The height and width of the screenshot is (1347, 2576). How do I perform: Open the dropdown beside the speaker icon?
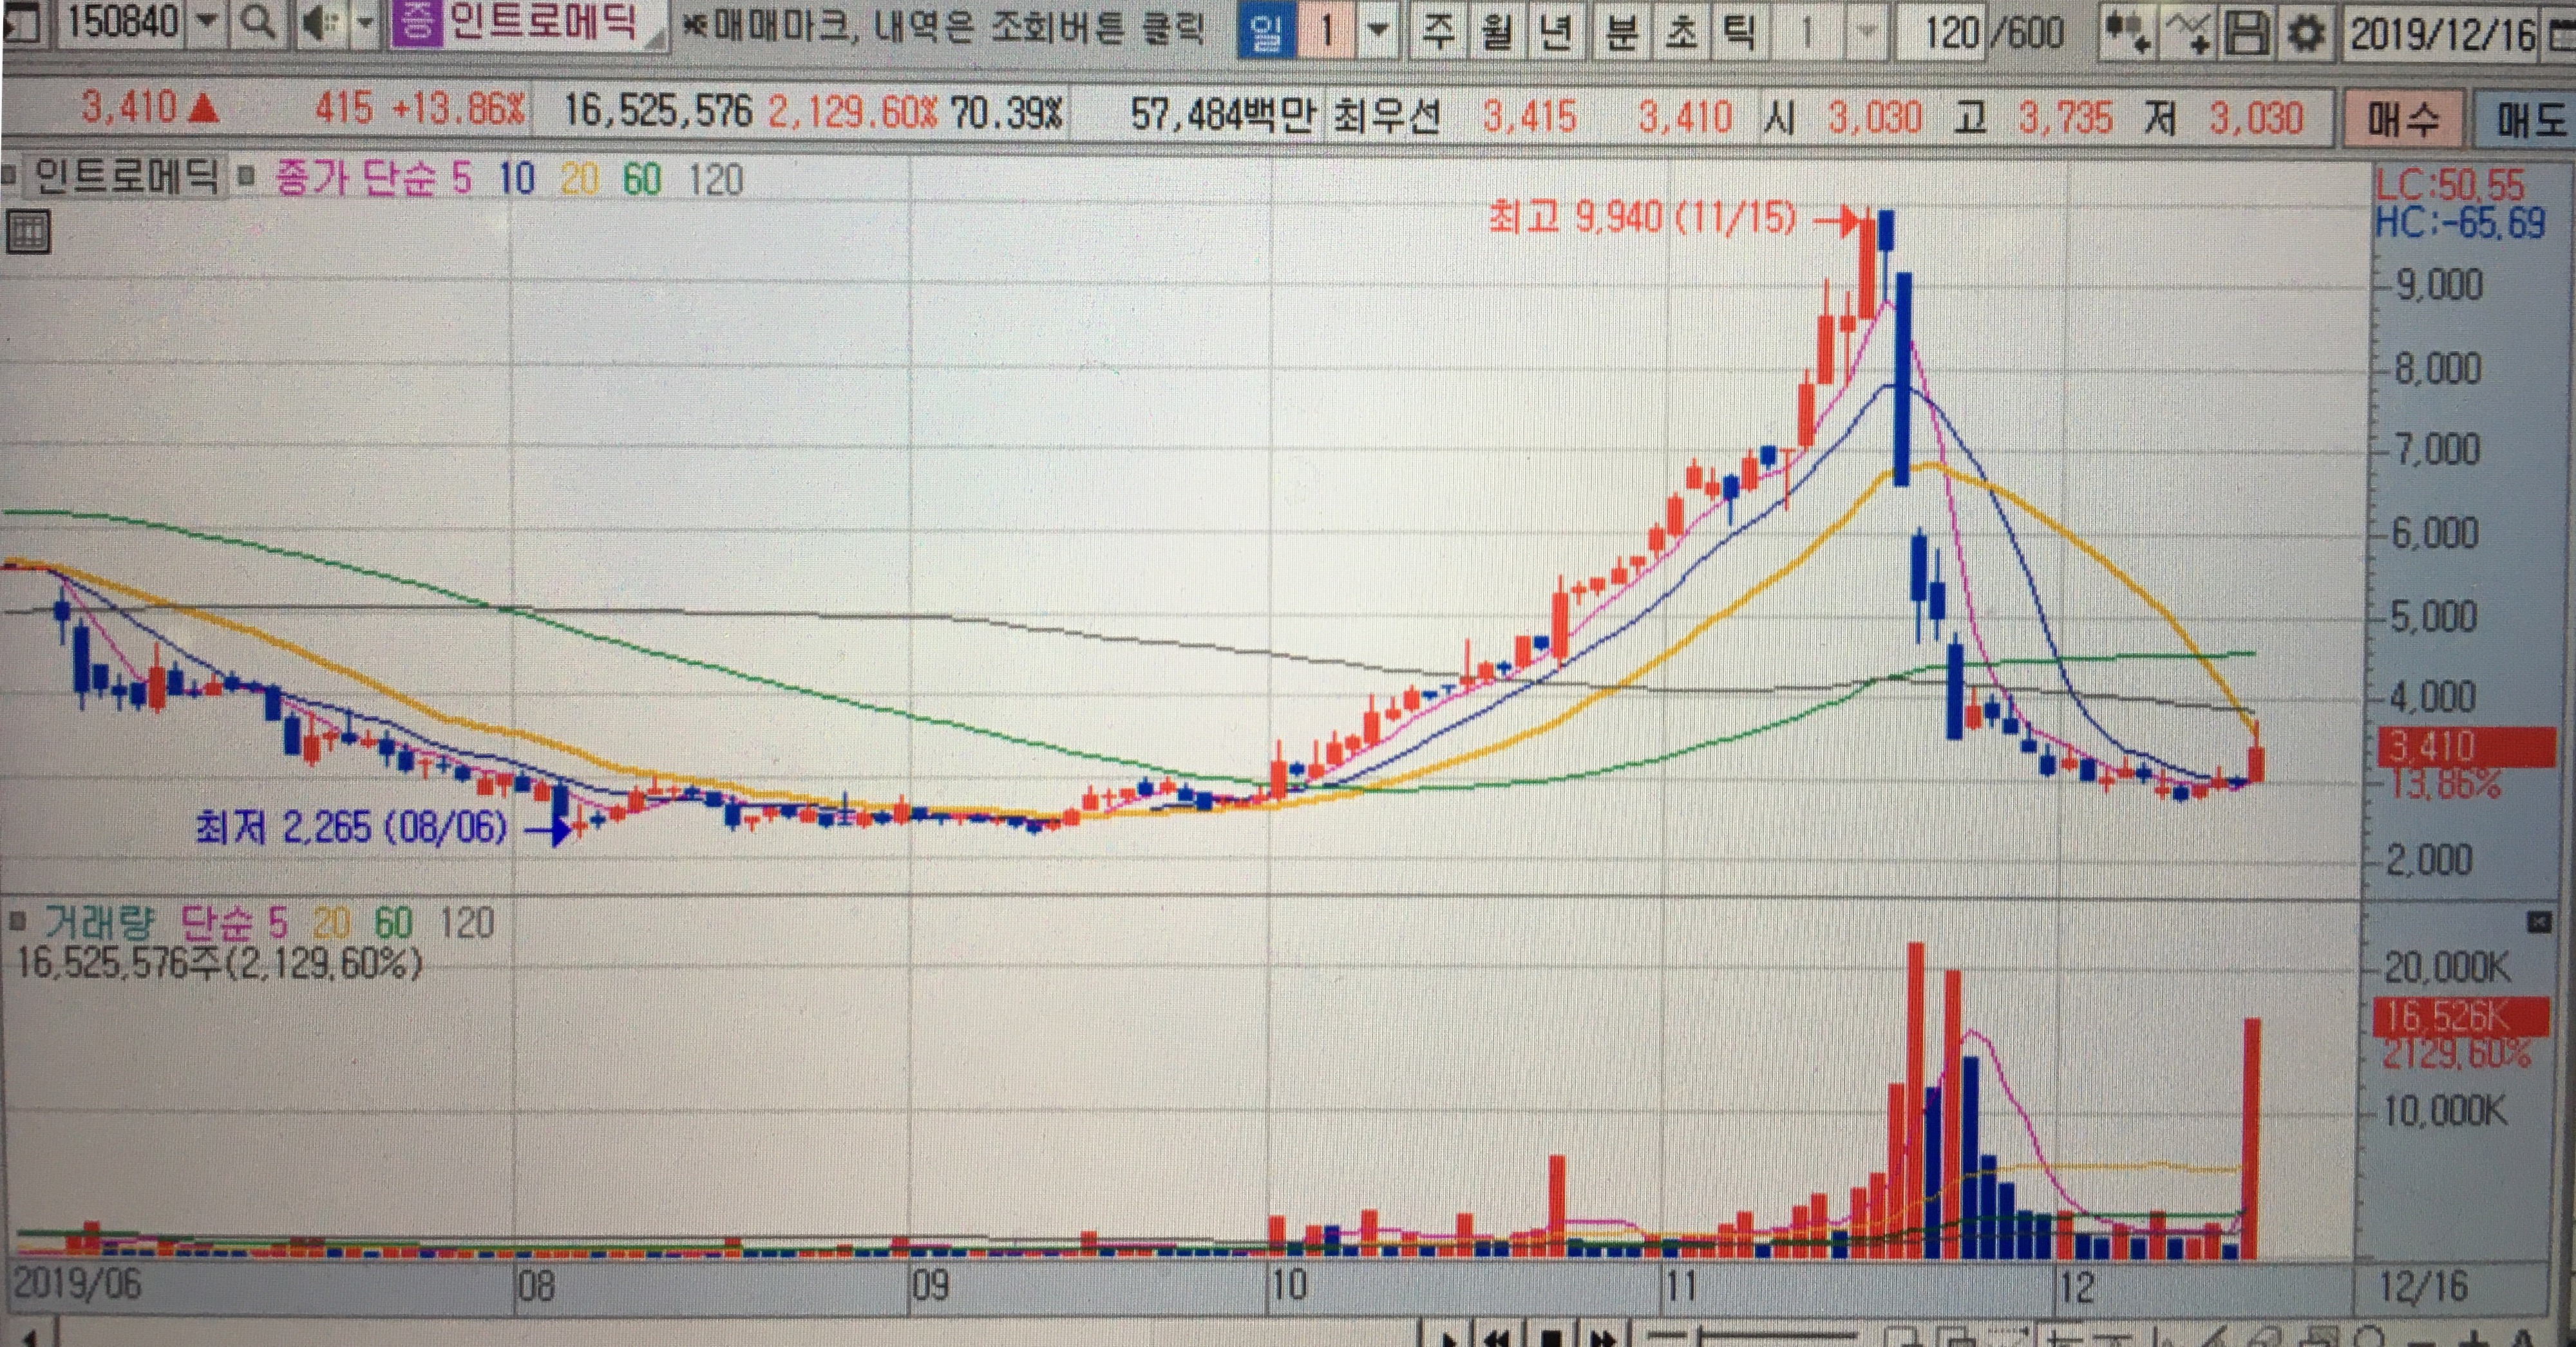365,24
